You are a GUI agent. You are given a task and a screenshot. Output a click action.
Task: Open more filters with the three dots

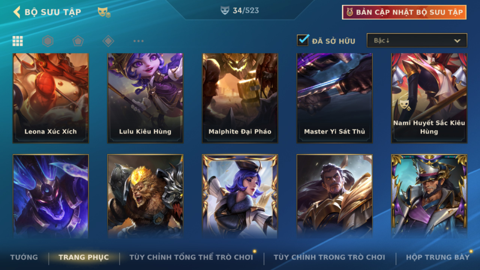[138, 41]
